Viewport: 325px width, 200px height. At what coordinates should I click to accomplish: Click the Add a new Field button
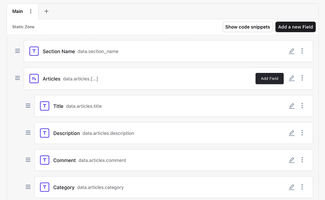pyautogui.click(x=295, y=27)
